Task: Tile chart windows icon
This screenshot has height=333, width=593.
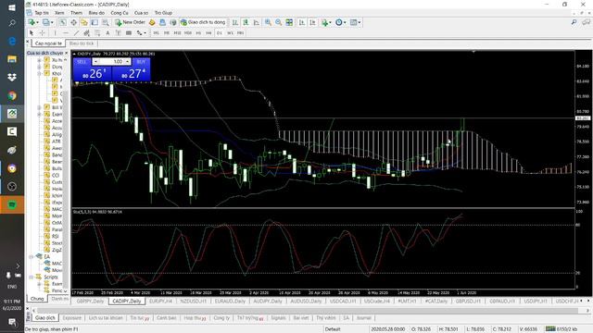Action: tap(289, 22)
